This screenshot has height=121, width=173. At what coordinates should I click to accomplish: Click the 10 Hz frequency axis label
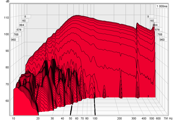tap(14, 118)
